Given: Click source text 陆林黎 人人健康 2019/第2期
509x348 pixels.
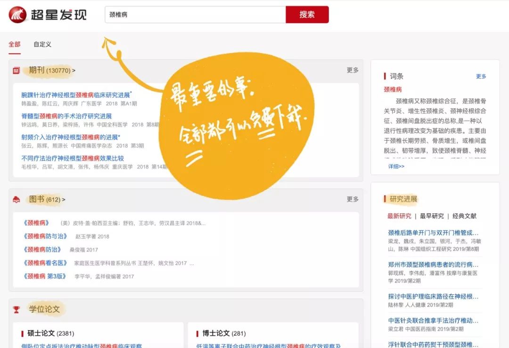Looking at the screenshot, I should point(420,305).
